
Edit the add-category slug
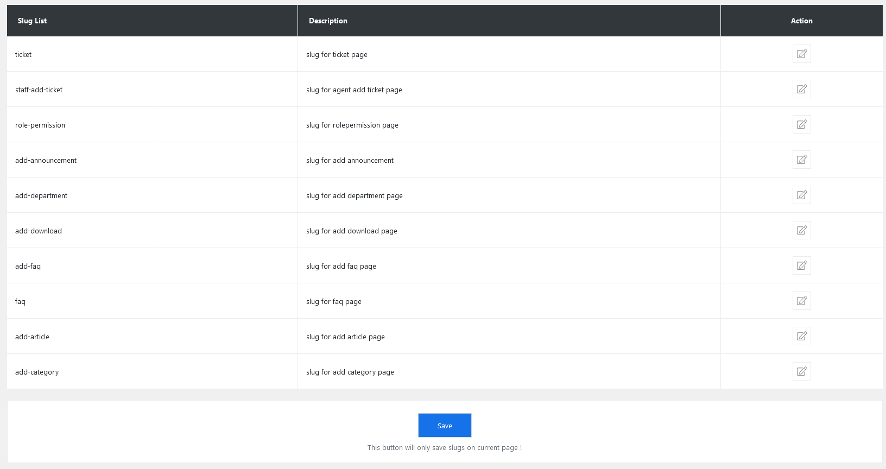pos(801,371)
